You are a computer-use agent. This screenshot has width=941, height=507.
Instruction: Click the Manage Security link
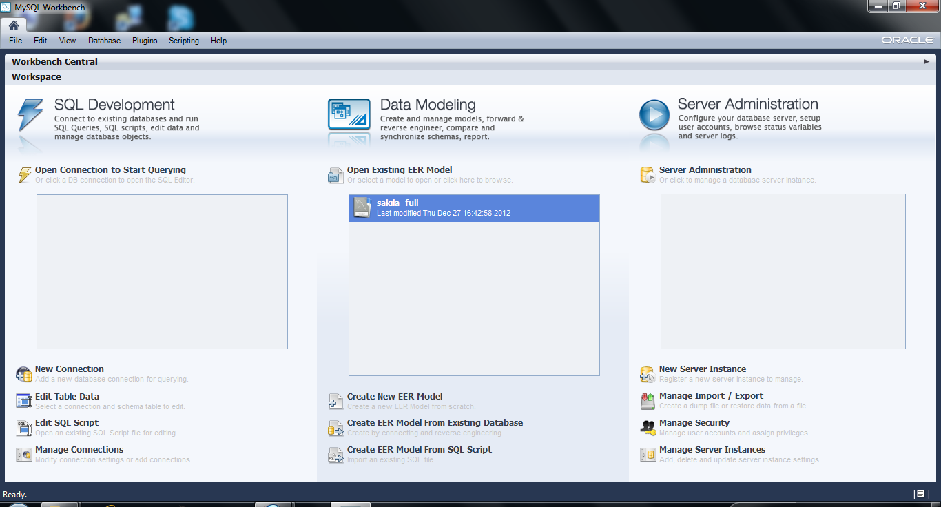tap(694, 423)
